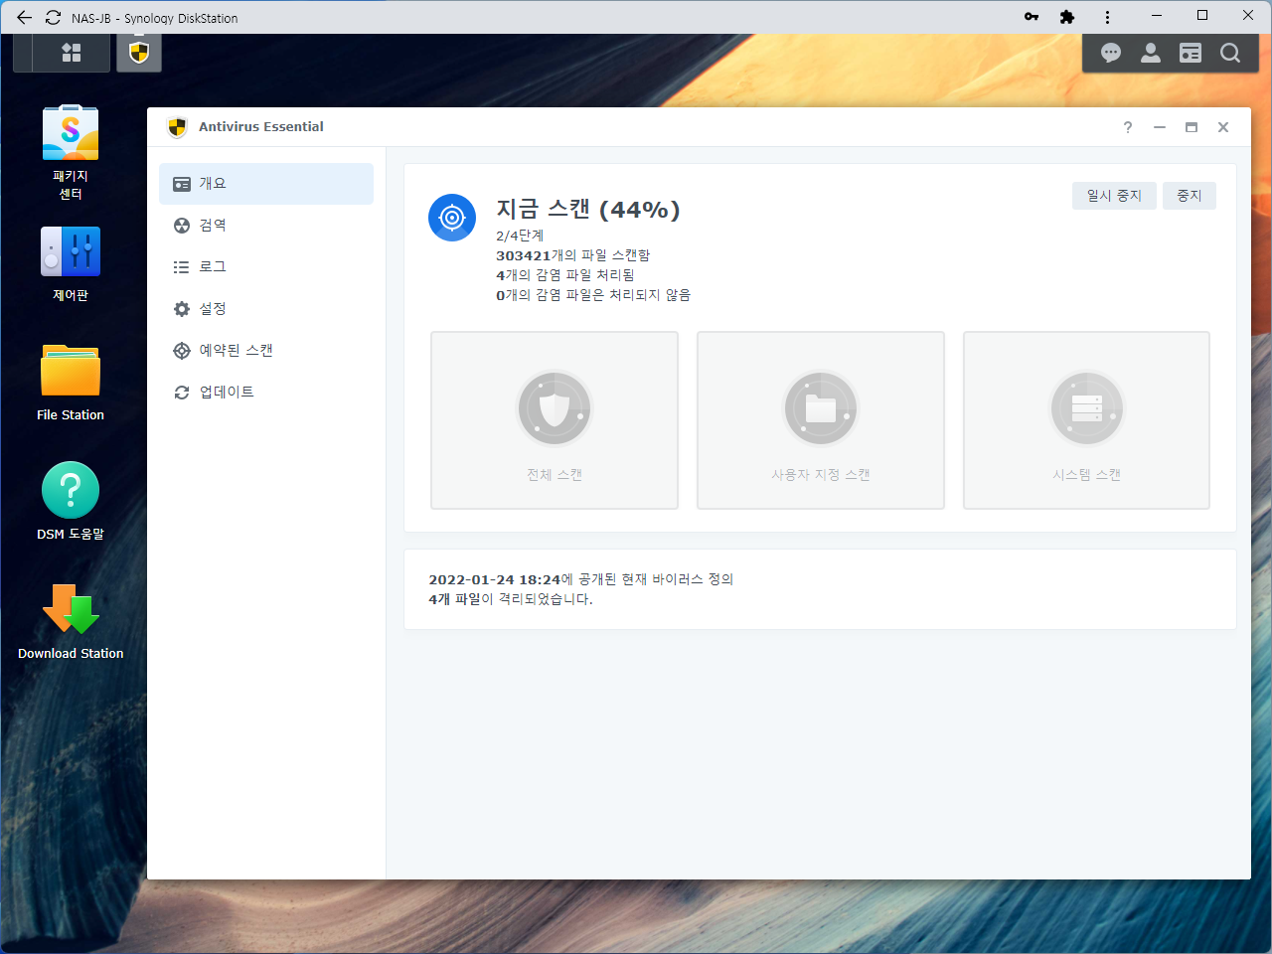The height and width of the screenshot is (954, 1272).
Task: Open the 업데이트 section
Action: pos(266,393)
